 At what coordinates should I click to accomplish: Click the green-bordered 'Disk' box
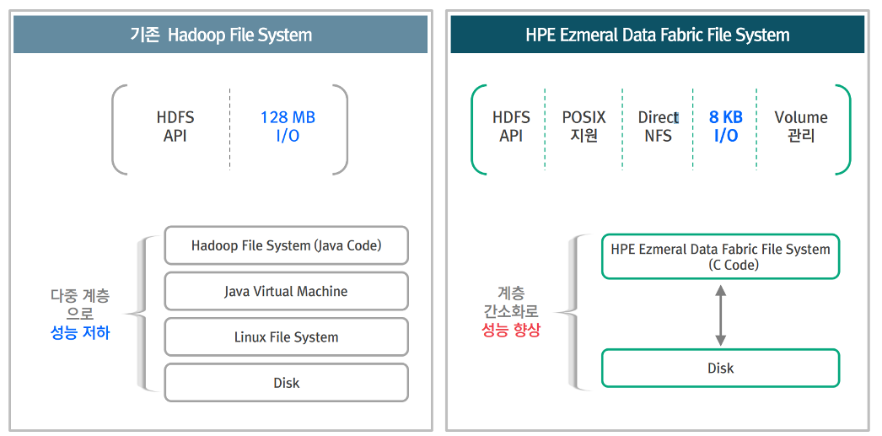721,368
